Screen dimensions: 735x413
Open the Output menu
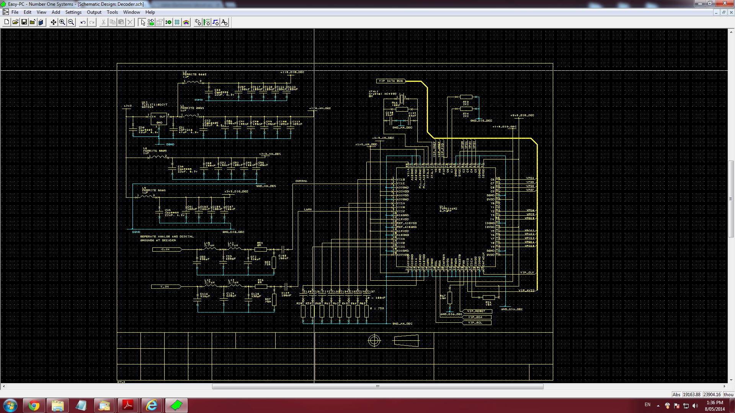click(94, 12)
